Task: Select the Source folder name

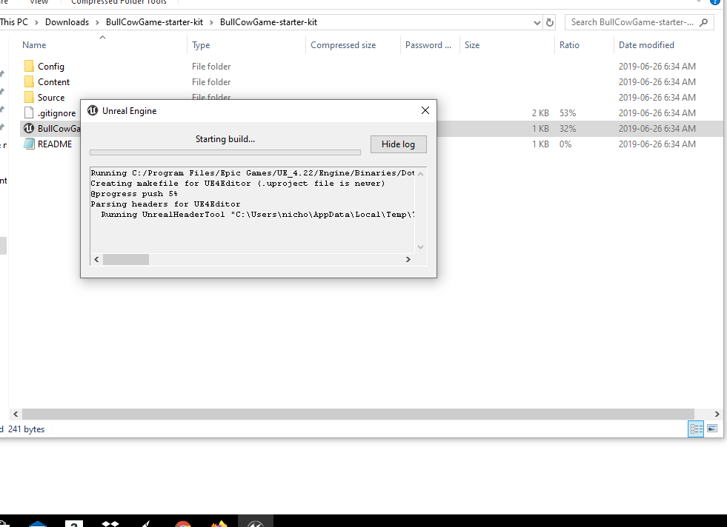Action: click(51, 98)
